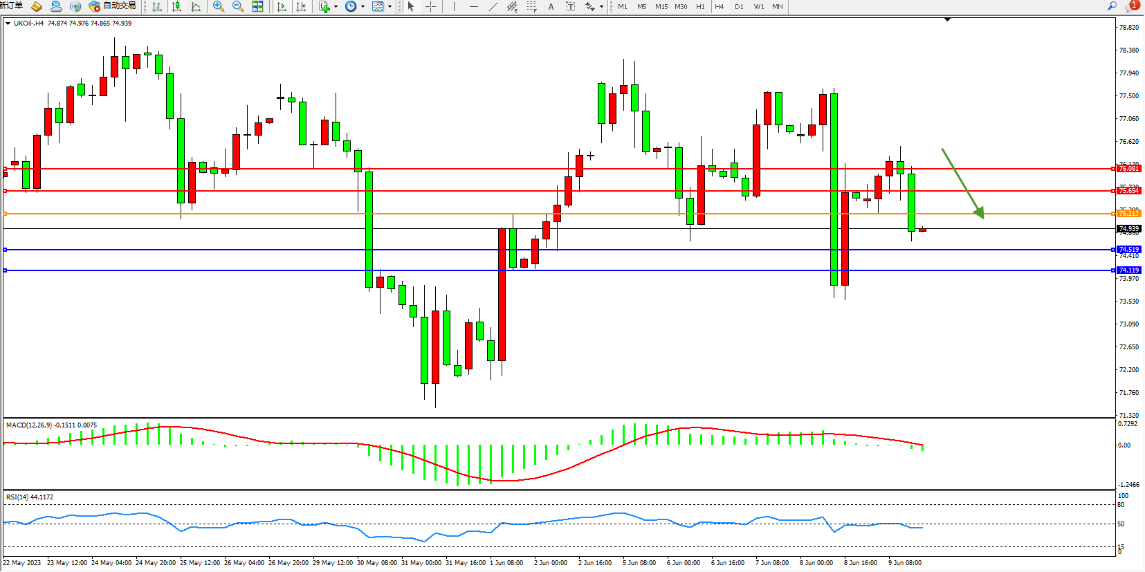This screenshot has height=572, width=1145.
Task: Click the orange 75.213 price level label
Action: pyautogui.click(x=1128, y=214)
